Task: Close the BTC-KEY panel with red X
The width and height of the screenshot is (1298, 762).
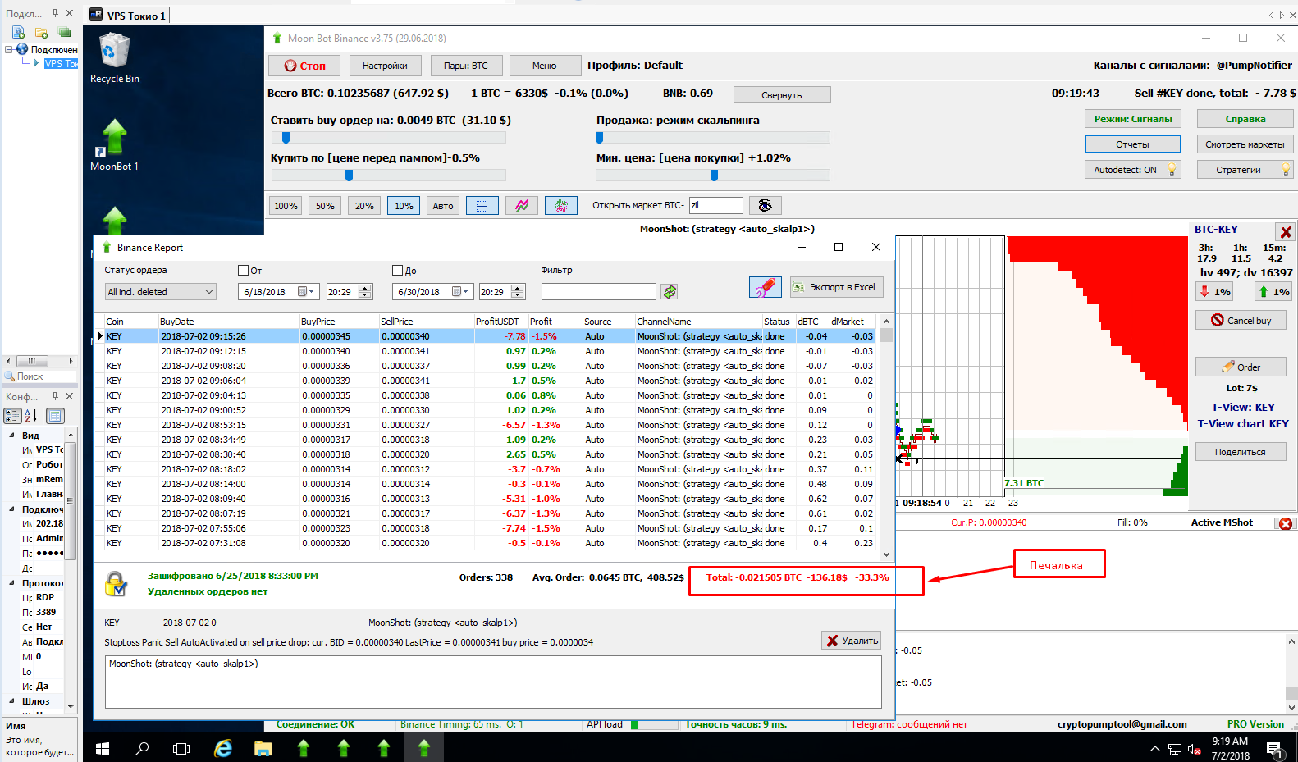Action: coord(1286,232)
